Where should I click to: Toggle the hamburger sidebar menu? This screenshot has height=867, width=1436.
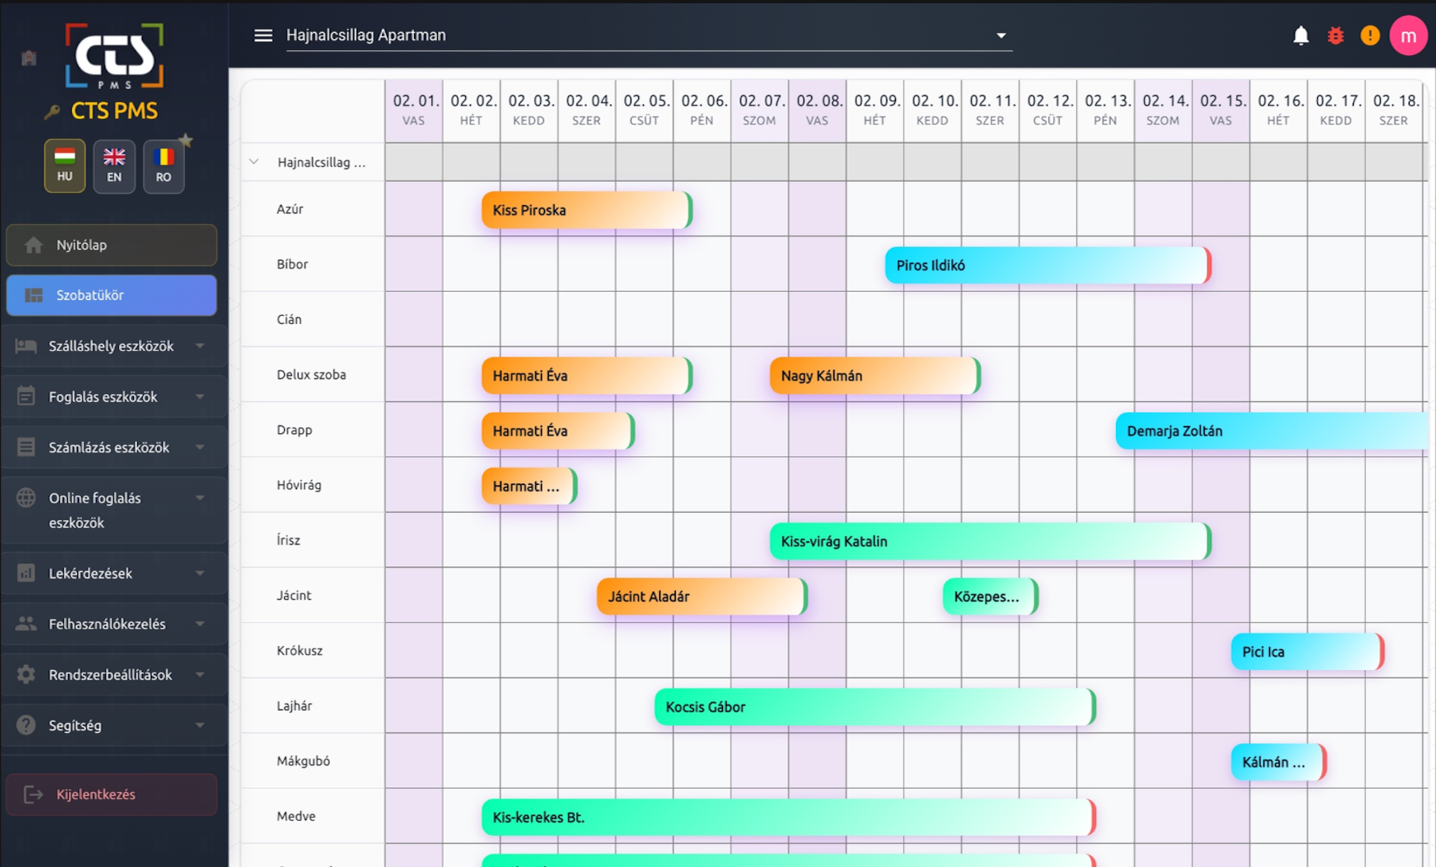[x=263, y=36]
